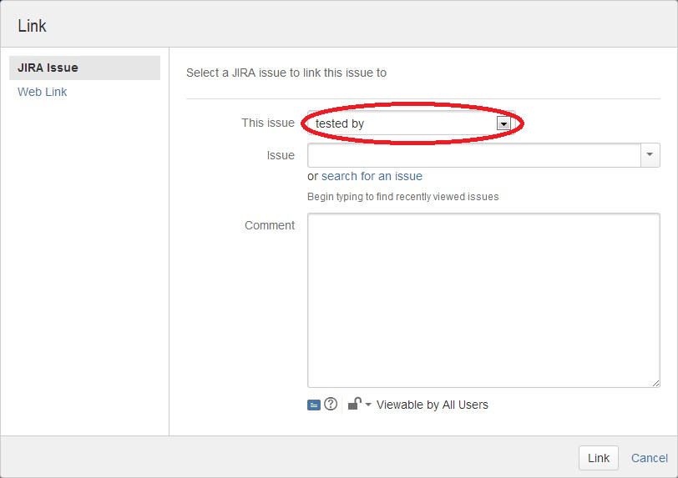The height and width of the screenshot is (478, 678).
Task: Switch to the Web Link tab
Action: [x=42, y=92]
